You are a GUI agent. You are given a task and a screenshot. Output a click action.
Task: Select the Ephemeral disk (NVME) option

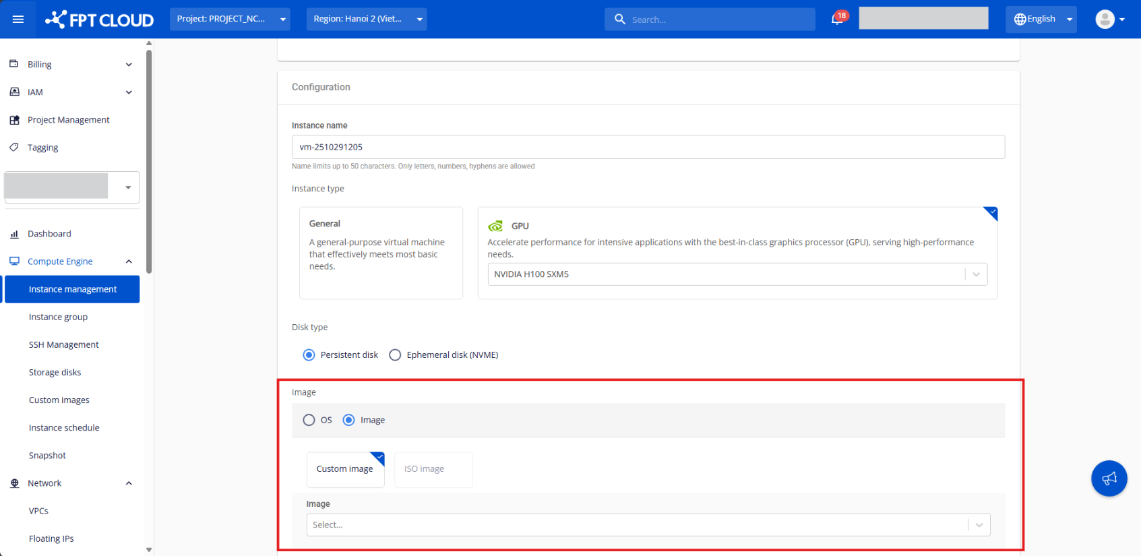395,355
